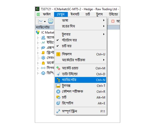Click the Reports pie chart icon
Viewport: 155px width, 129px height.
[x=58, y=103]
